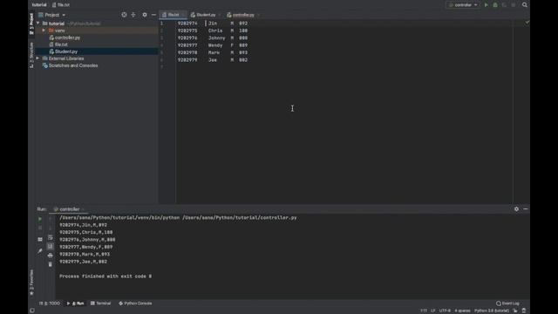Screen dimensions: 558x314
Task: Start debugging with the green bug icon
Action: (495, 5)
